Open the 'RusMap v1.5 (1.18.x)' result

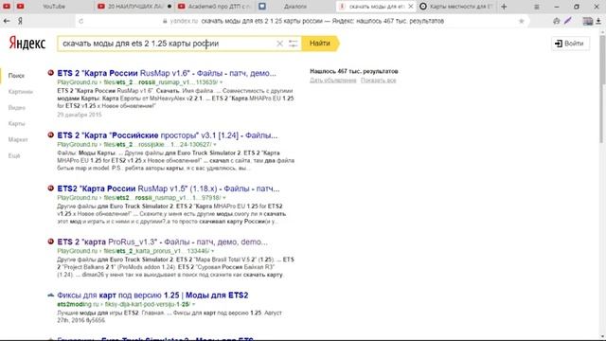pos(169,188)
